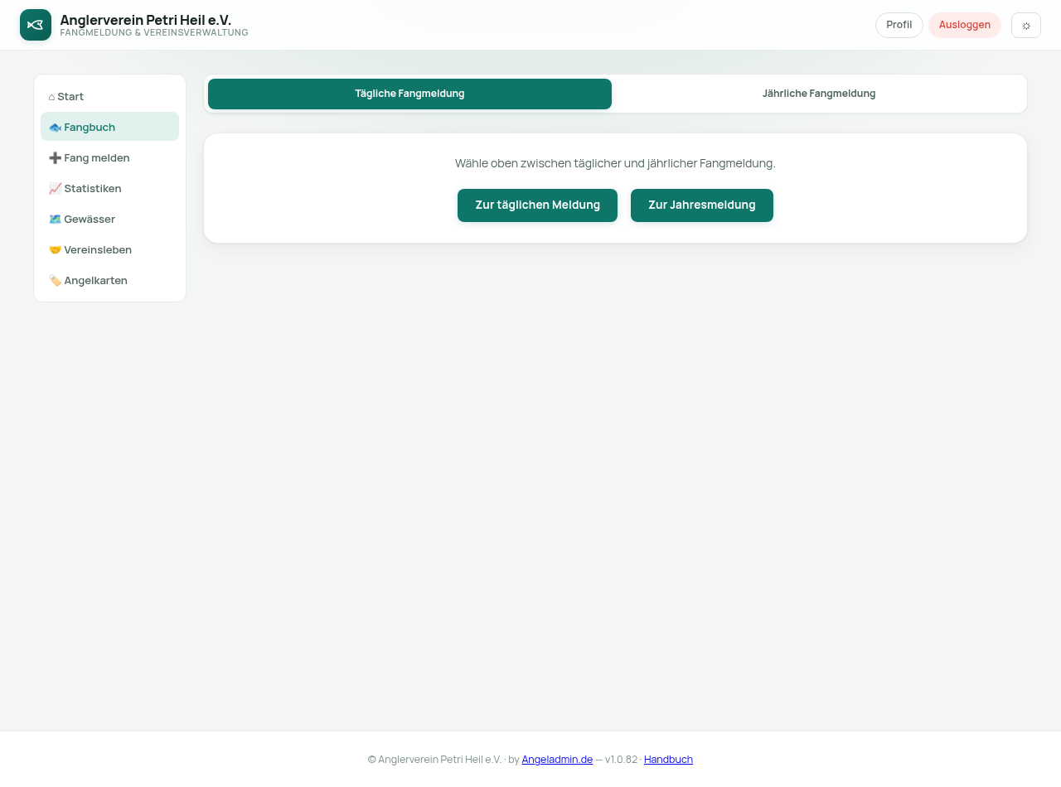Select Angelkarten in the sidebar
This screenshot has height=787, width=1061.
[109, 280]
